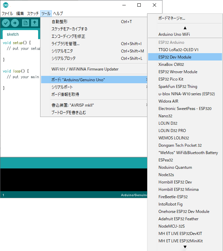
Task: Close the ツール menu in the menu bar
Action: click(46, 14)
